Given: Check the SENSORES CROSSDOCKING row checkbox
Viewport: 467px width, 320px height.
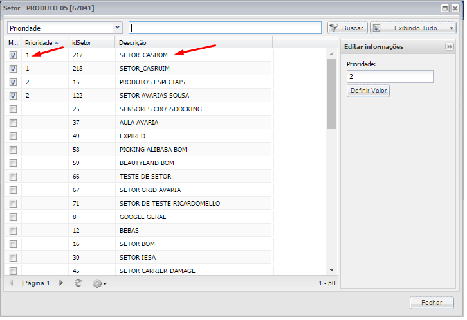Looking at the screenshot, I should 13,109.
